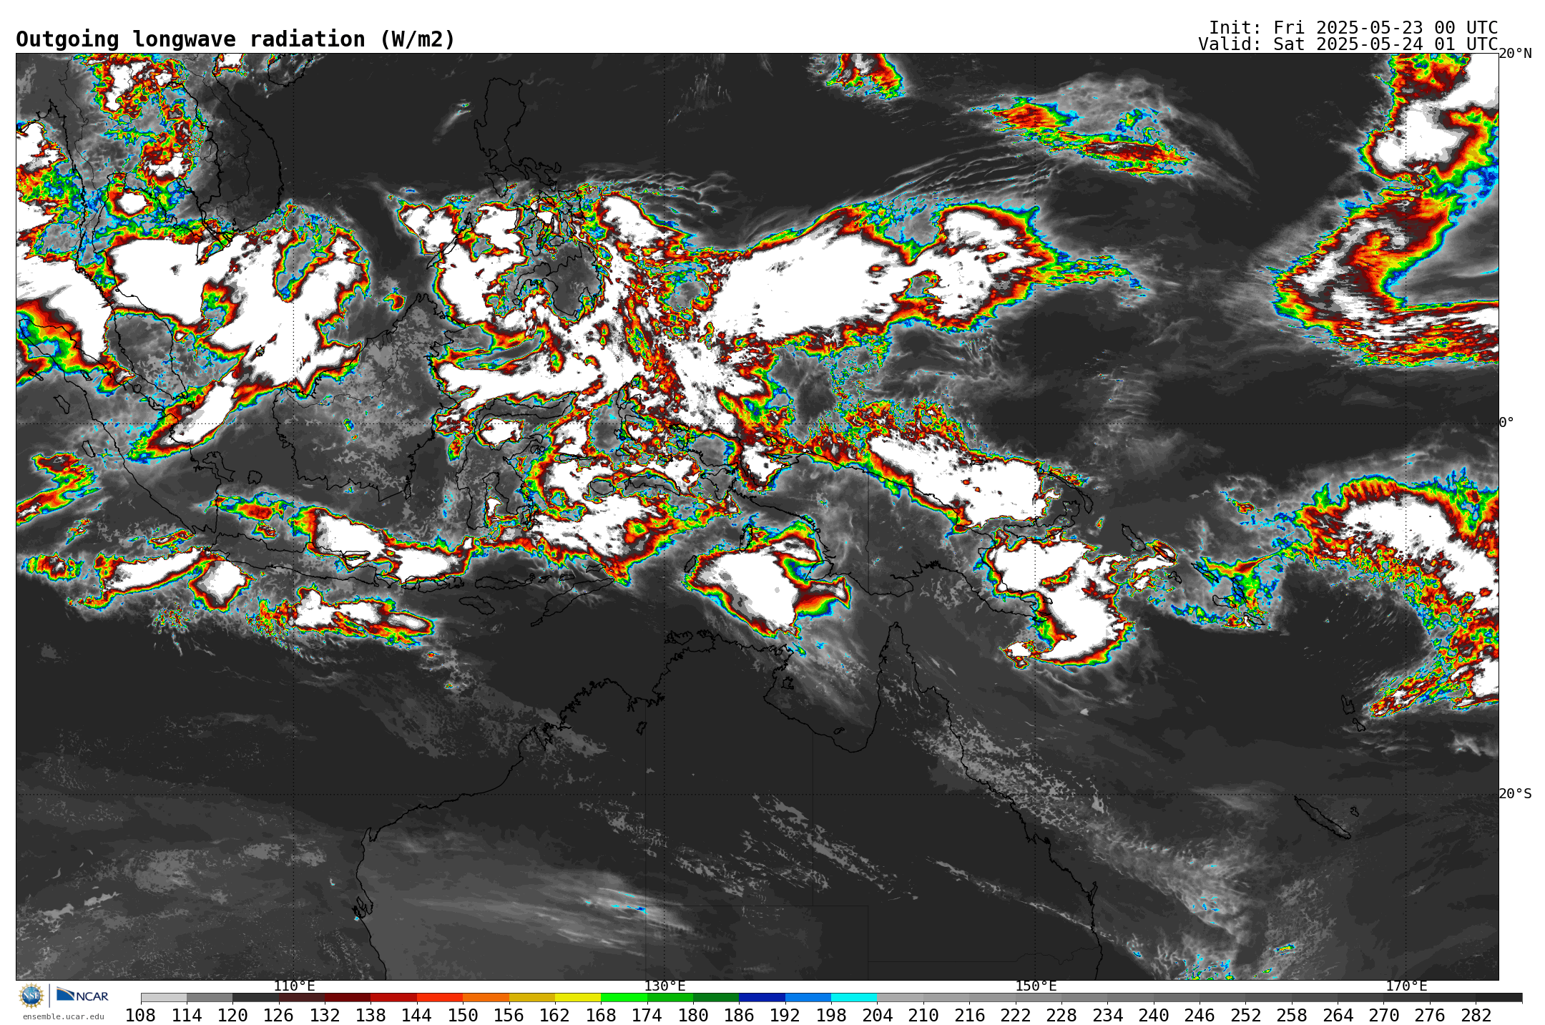Image resolution: width=1545 pixels, height=1025 pixels.
Task: Click the 210 colorbar value
Action: (923, 1015)
